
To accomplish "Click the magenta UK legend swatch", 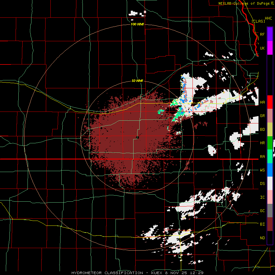I will click(270, 48).
